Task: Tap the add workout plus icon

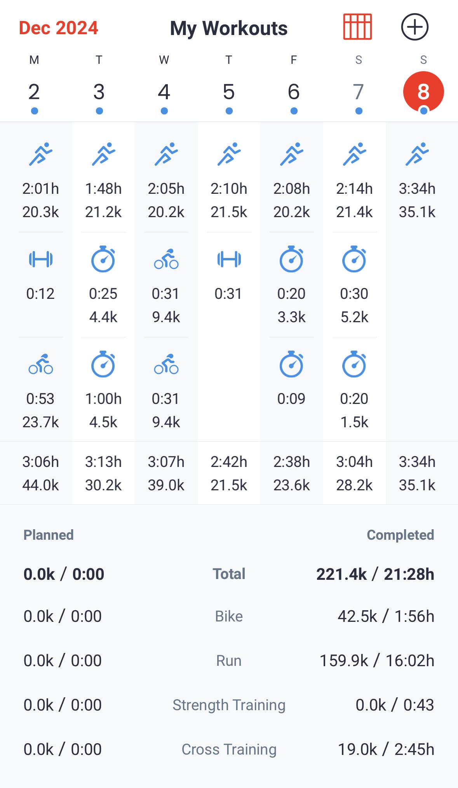Action: [414, 27]
